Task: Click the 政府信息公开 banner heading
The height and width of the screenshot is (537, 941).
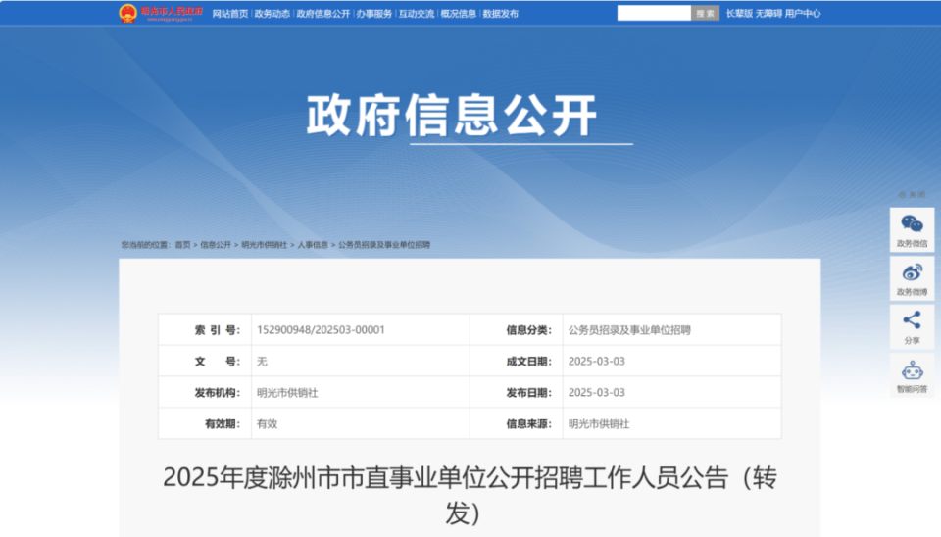Action: click(x=451, y=116)
